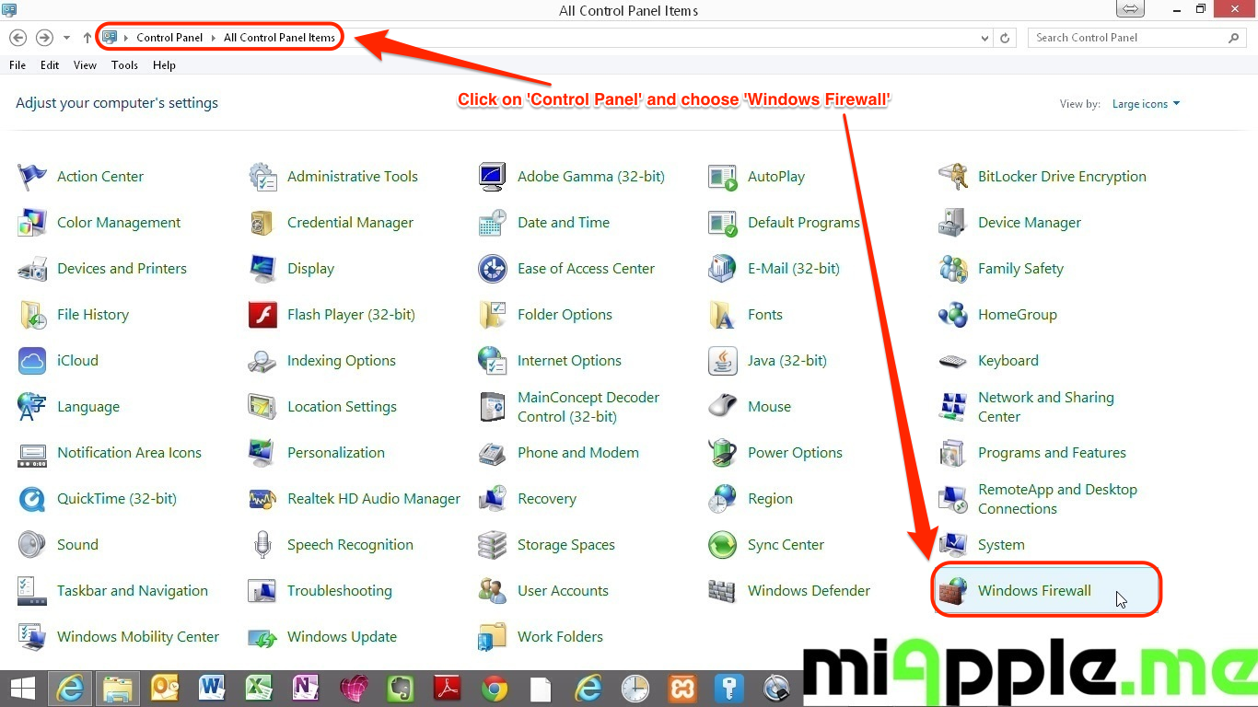Viewport: 1258px width, 707px height.
Task: Open the address bar history dropdown arrow
Action: click(986, 38)
